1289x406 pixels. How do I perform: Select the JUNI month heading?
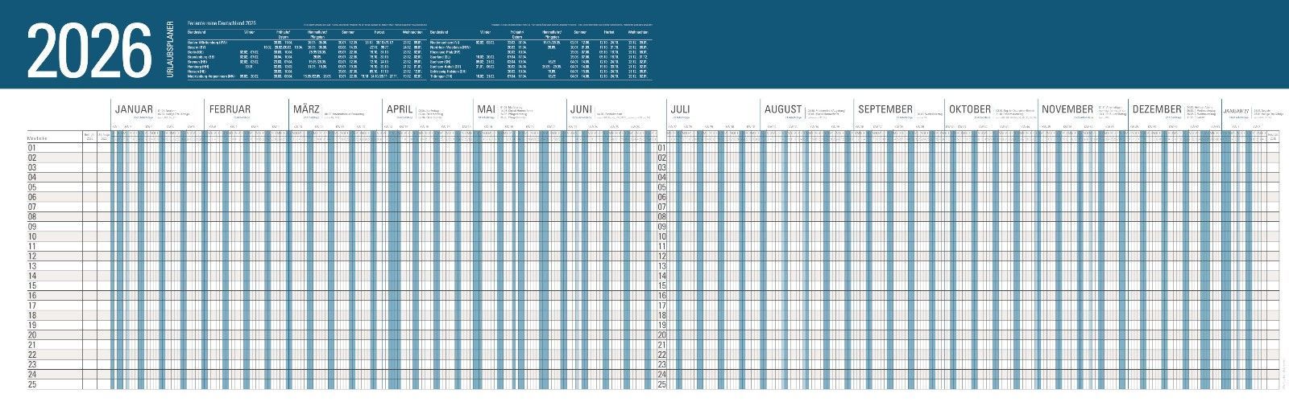pos(581,109)
